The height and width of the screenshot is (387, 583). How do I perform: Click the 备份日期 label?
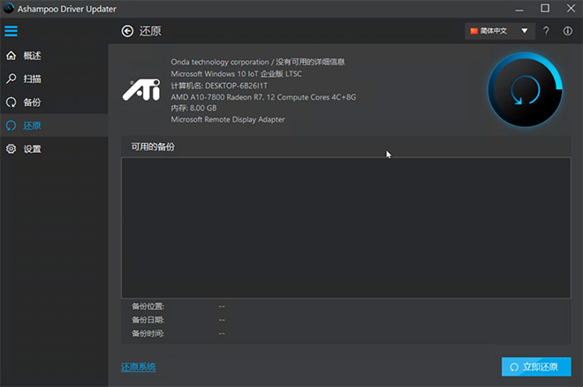(148, 320)
